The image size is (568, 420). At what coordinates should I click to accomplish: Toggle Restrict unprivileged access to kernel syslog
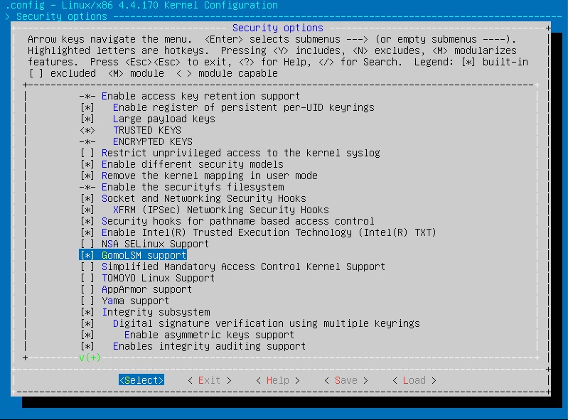[87, 153]
